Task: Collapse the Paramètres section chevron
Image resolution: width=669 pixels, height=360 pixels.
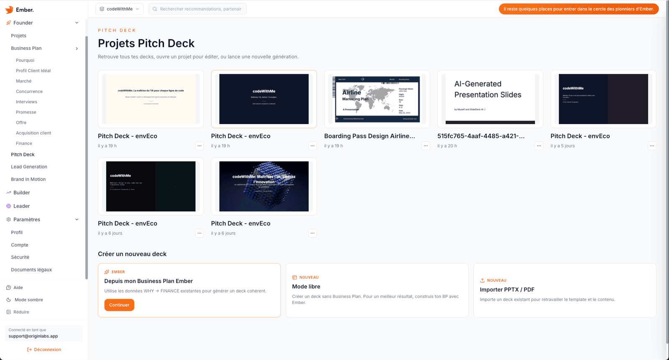Action: [x=77, y=219]
